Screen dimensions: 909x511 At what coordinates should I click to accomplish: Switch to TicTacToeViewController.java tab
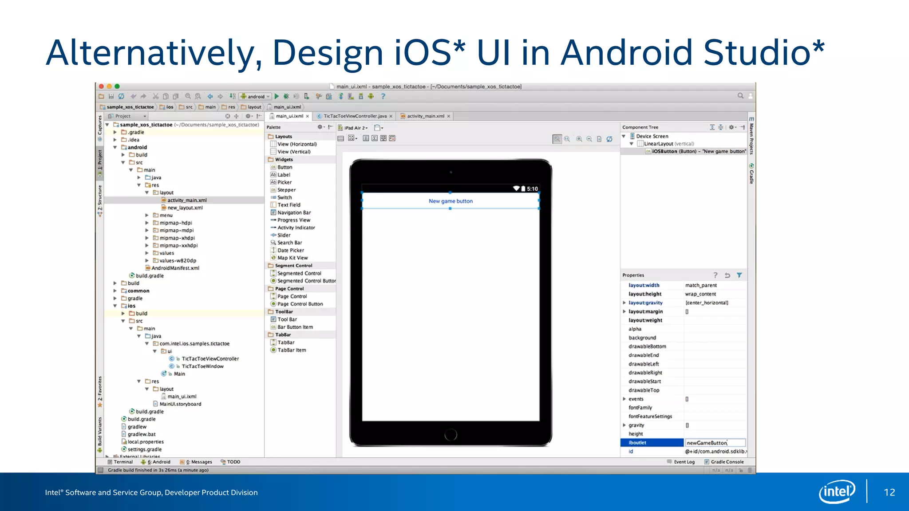[x=355, y=116]
